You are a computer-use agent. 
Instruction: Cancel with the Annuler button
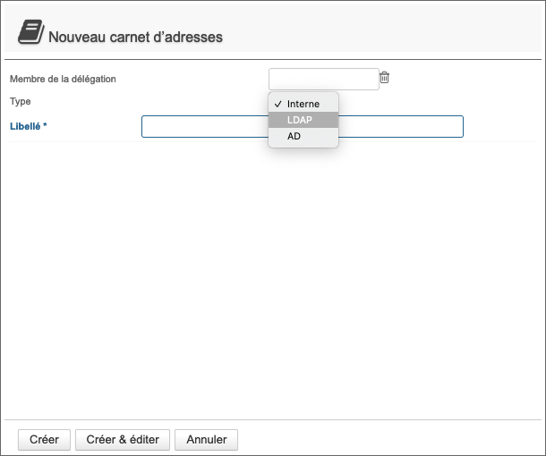pyautogui.click(x=206, y=439)
